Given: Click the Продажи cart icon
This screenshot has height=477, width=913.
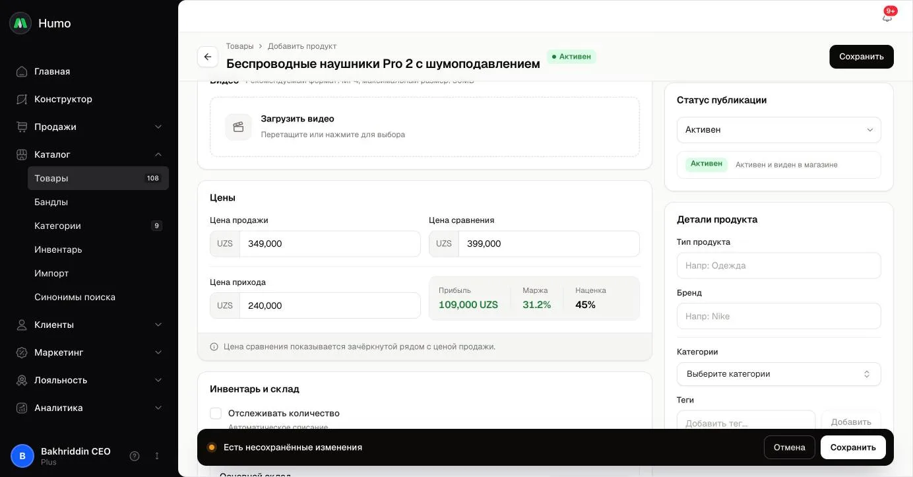Looking at the screenshot, I should (22, 127).
